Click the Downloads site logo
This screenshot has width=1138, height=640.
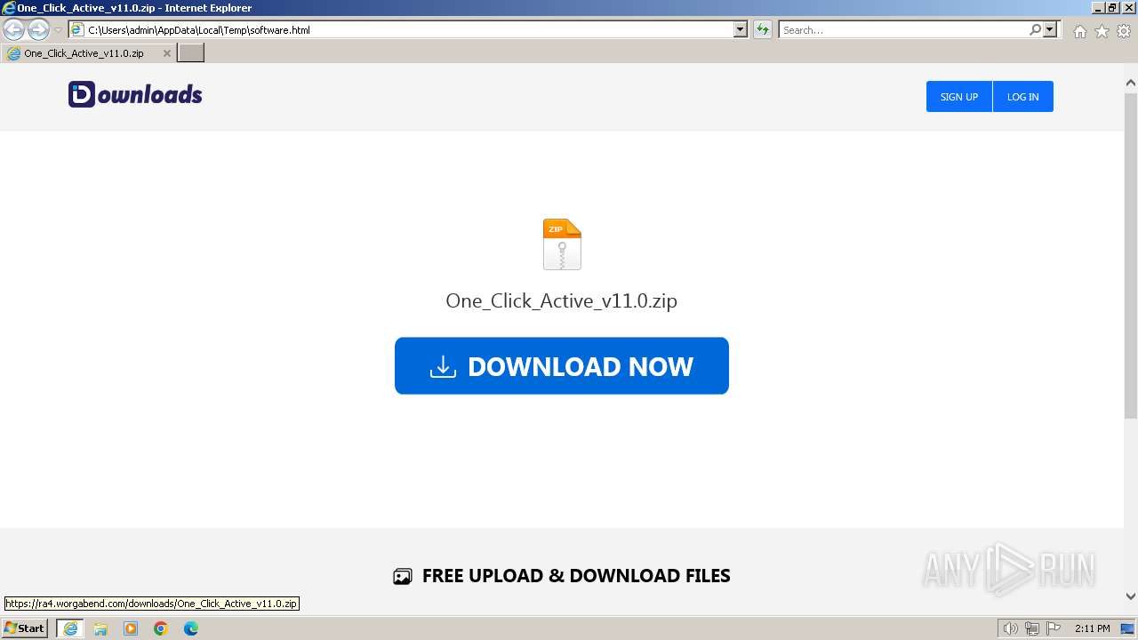tap(135, 94)
